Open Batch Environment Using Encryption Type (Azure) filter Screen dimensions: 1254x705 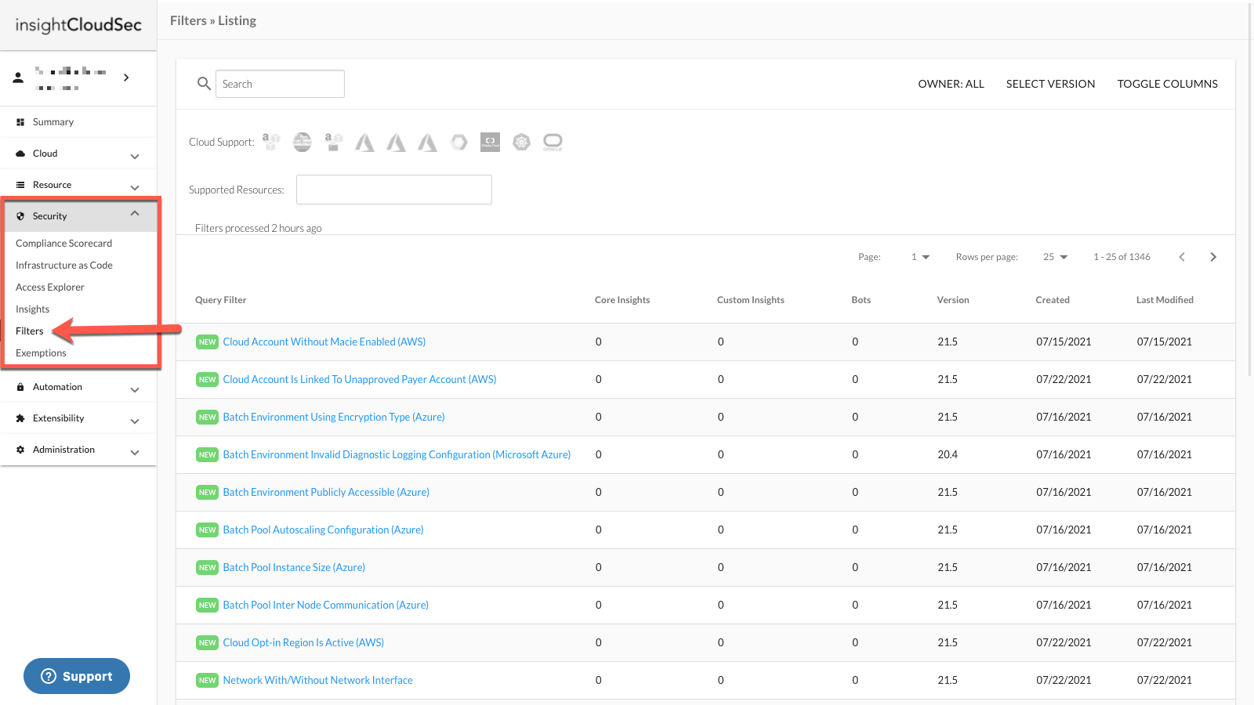point(334,417)
